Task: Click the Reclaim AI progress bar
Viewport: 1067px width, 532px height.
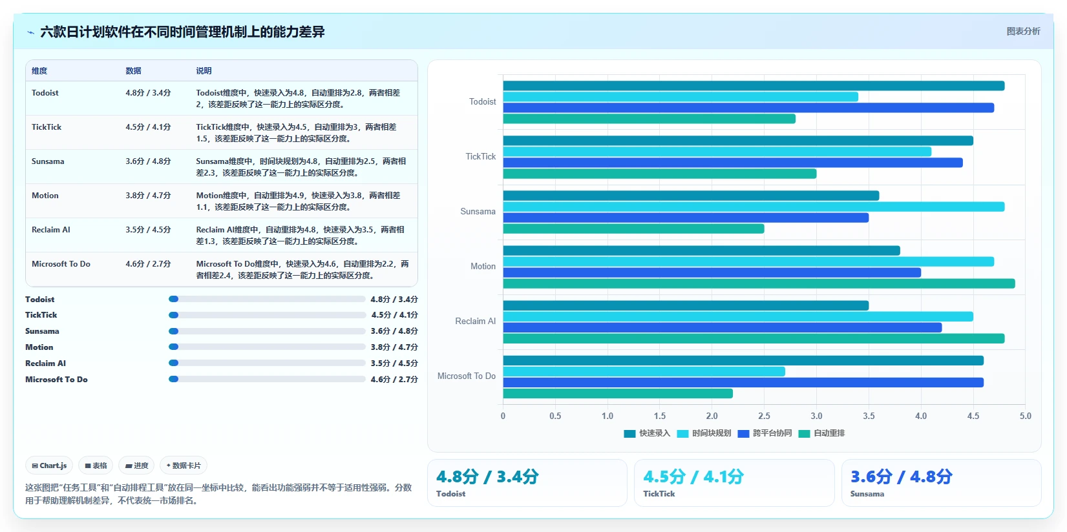Action: [x=267, y=363]
